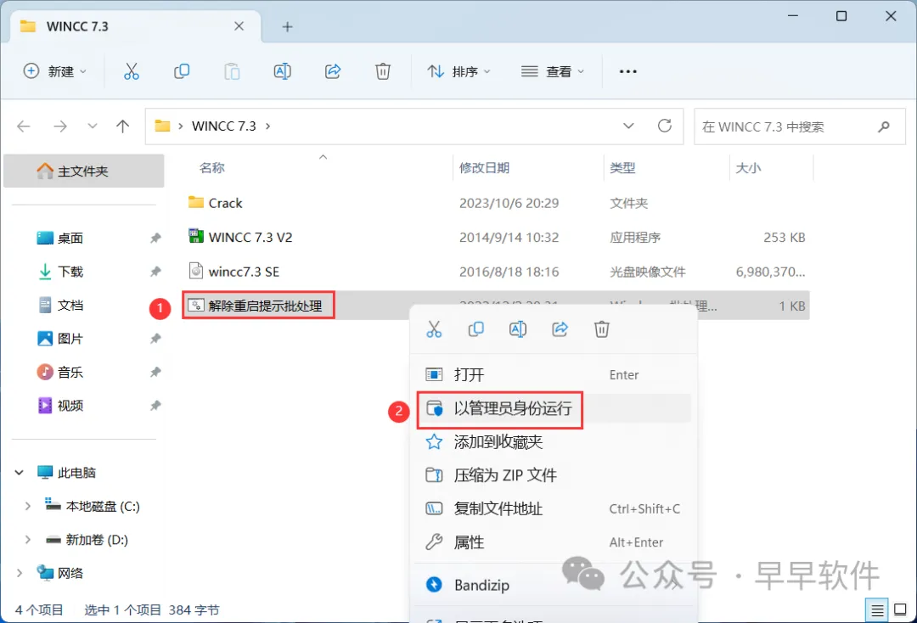Viewport: 917px width, 623px height.
Task: Open the 排序 sort dropdown
Action: tap(459, 71)
